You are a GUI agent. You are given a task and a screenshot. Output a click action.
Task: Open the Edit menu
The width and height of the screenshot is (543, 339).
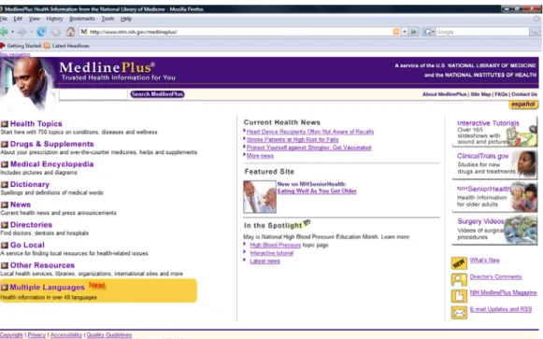pos(18,19)
